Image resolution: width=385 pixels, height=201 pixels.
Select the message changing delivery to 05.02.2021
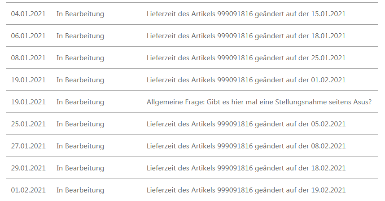coord(246,124)
